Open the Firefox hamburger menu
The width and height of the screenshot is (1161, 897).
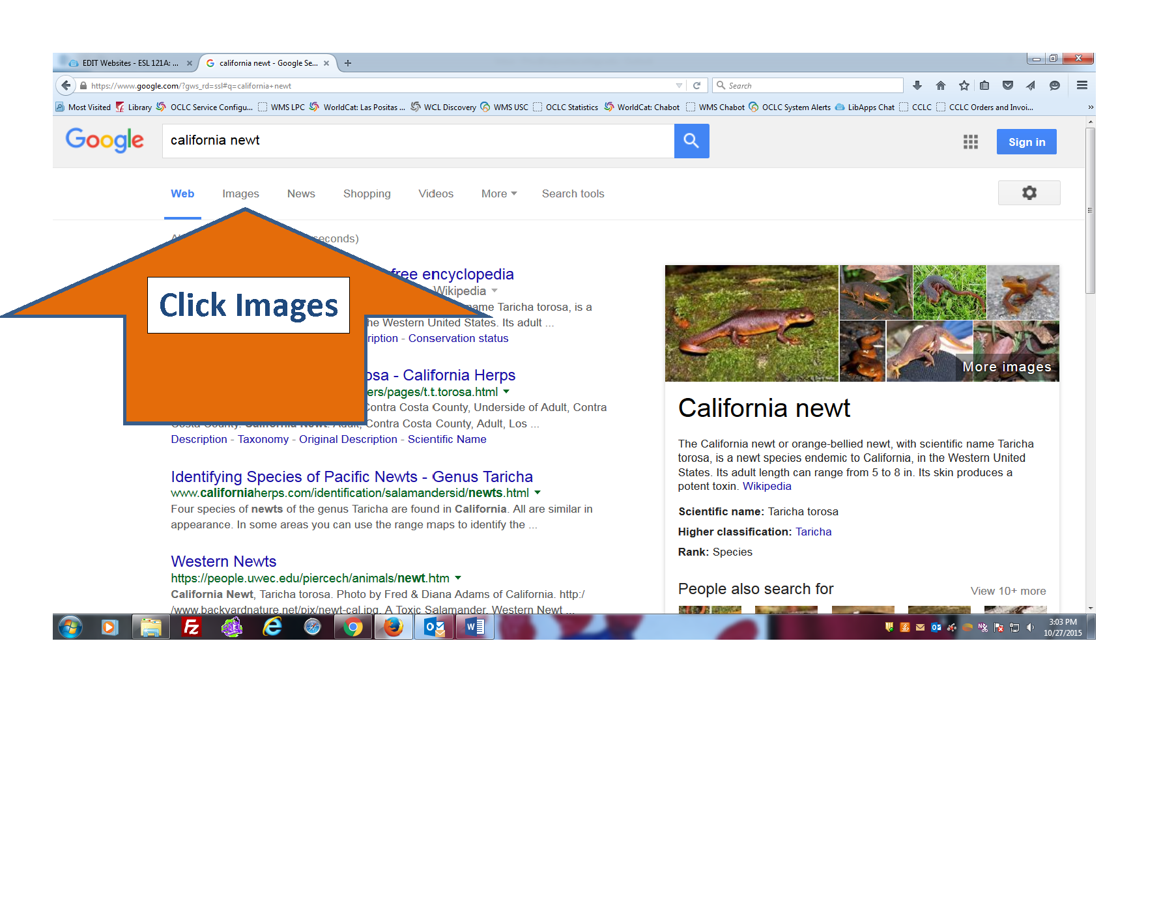[1082, 85]
